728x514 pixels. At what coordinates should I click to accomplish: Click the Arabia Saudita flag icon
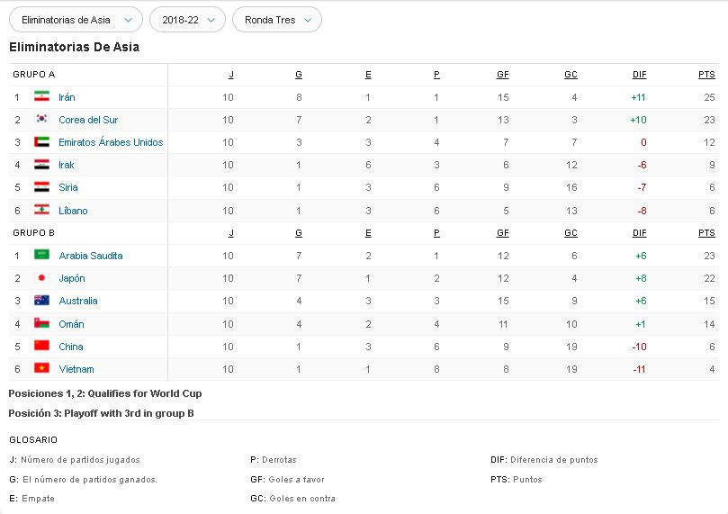pyautogui.click(x=41, y=255)
